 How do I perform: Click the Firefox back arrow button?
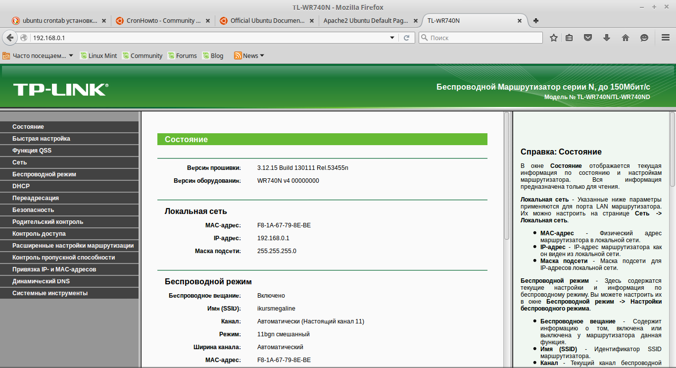(10, 38)
